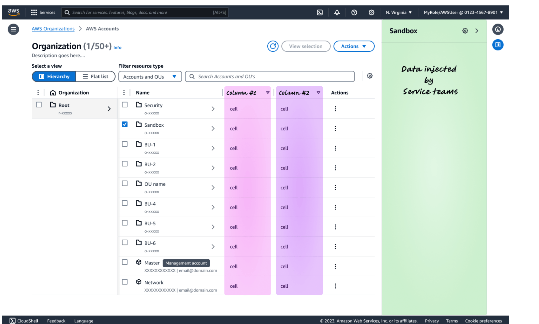Image resolution: width=539 pixels, height=324 pixels.
Task: Expand the Security OU chevron
Action: [x=213, y=109]
